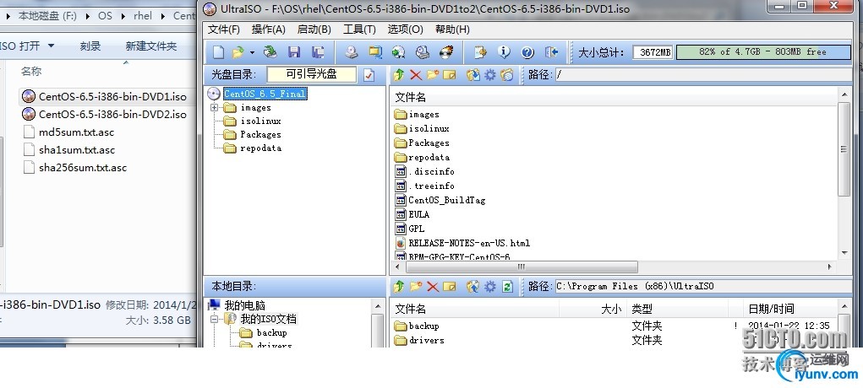Click the Save As icon next to Save
This screenshot has width=863, height=388.
[x=318, y=52]
